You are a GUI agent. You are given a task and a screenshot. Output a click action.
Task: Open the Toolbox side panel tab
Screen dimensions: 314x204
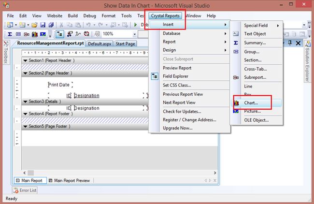[x=6, y=52]
